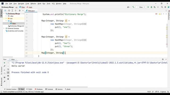Click the editor vertical scrollbar

(167, 36)
